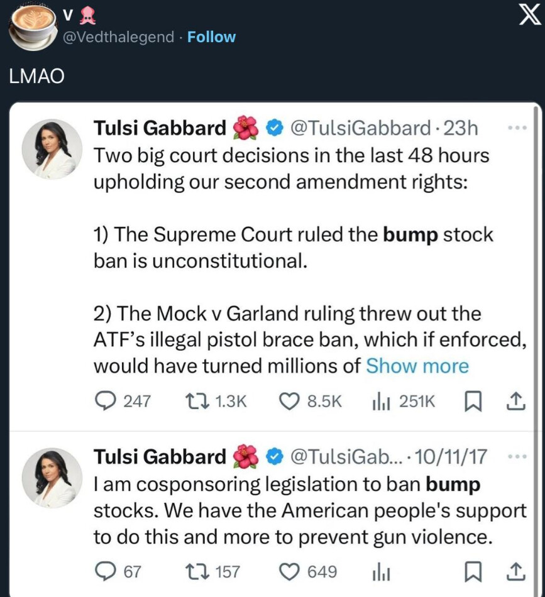Share the 10/11/17 bump stocks tweet
Image resolution: width=545 pixels, height=597 pixels.
click(x=515, y=571)
